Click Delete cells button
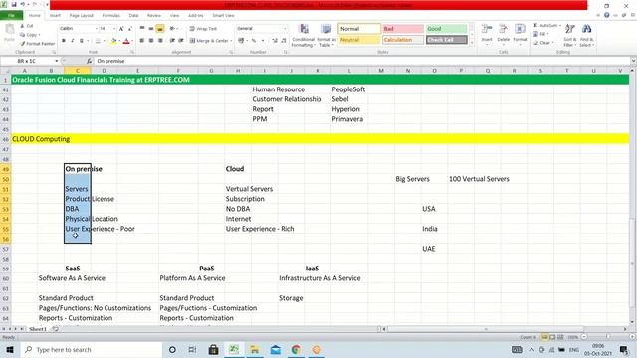 (x=503, y=35)
